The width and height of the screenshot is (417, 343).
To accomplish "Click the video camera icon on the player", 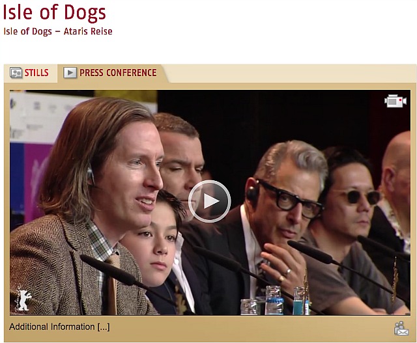I will tap(395, 101).
